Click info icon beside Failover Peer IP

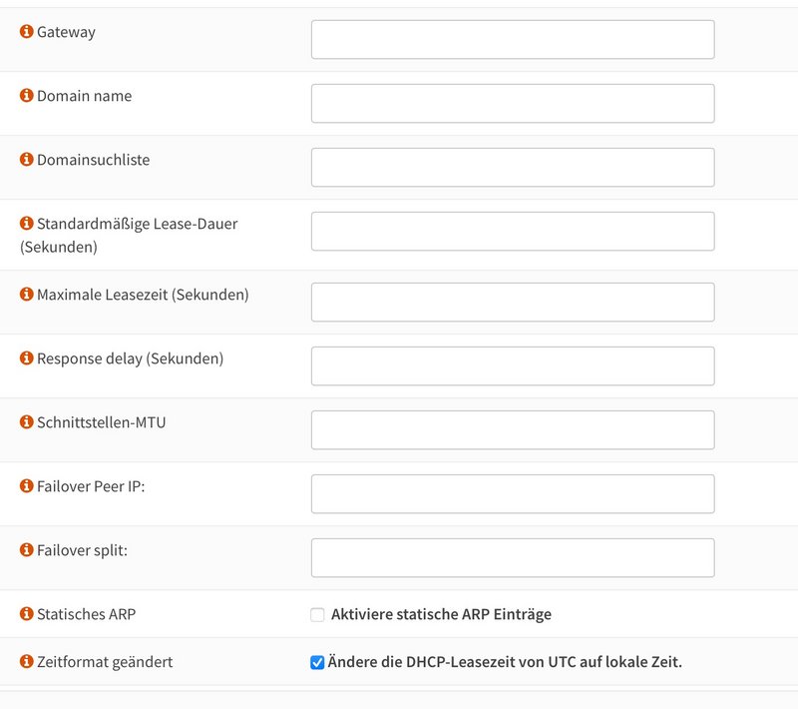27,486
